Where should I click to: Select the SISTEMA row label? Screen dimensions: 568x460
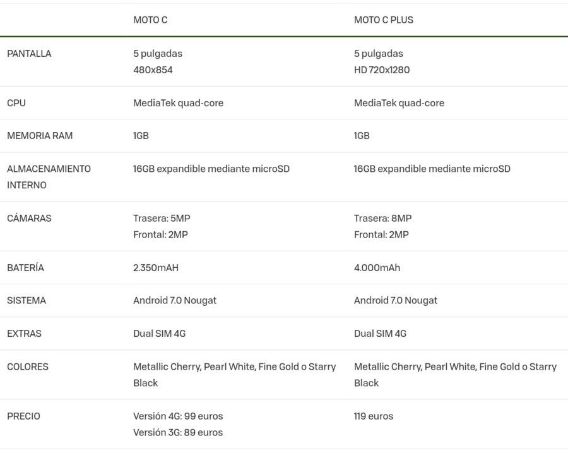[x=27, y=301]
